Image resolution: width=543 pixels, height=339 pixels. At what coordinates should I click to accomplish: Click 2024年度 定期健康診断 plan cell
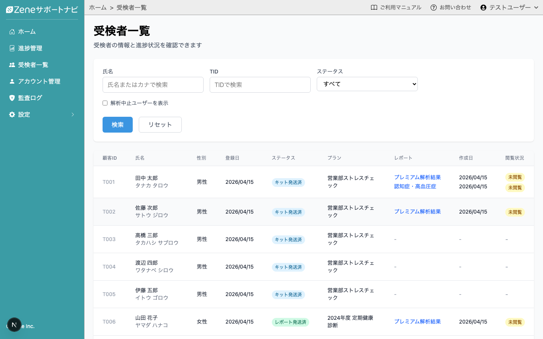pyautogui.click(x=350, y=322)
